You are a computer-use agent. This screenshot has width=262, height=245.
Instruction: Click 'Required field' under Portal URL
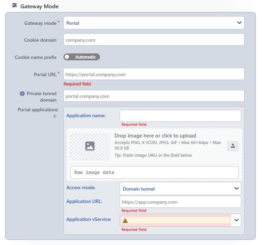click(x=77, y=84)
